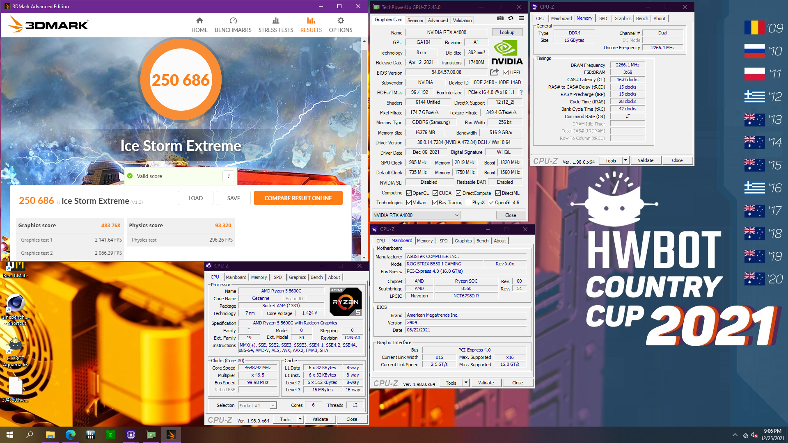Click PCIe bus interface question mark
This screenshot has height=443, width=788.
521,92
